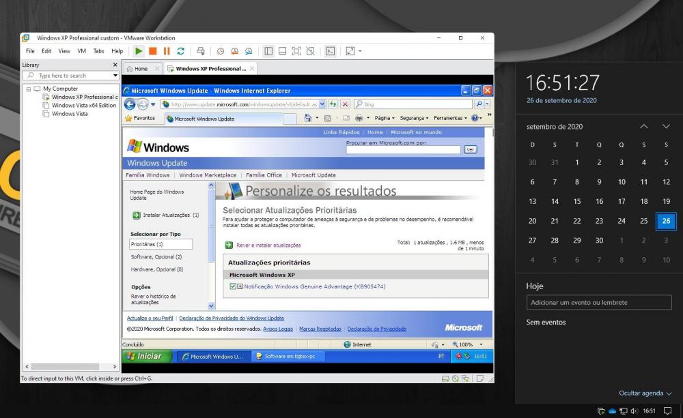Click the green Power On play icon
The width and height of the screenshot is (683, 418).
coord(139,51)
